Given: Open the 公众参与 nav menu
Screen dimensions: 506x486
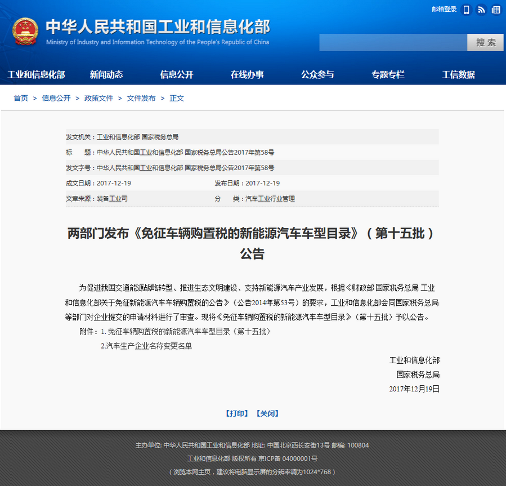Looking at the screenshot, I should 317,74.
